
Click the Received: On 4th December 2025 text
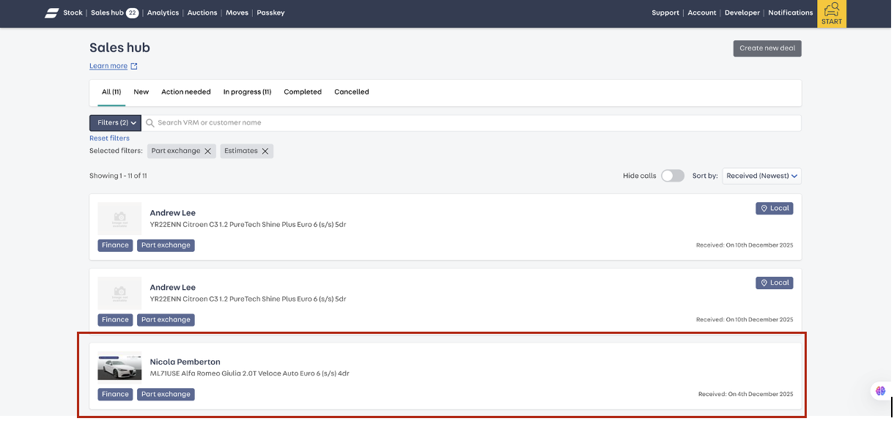pyautogui.click(x=745, y=395)
